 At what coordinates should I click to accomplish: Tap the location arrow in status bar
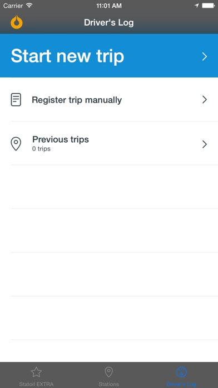click(x=197, y=6)
